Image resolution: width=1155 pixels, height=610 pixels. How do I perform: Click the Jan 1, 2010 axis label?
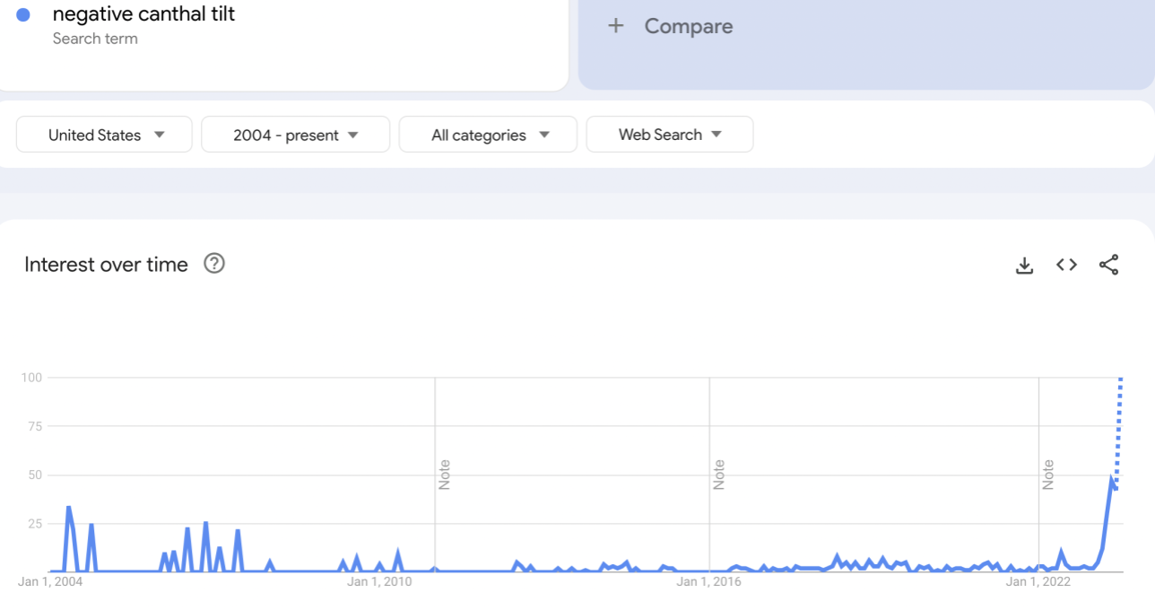[x=379, y=582]
